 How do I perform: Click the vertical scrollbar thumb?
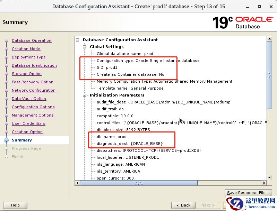coord(269,75)
